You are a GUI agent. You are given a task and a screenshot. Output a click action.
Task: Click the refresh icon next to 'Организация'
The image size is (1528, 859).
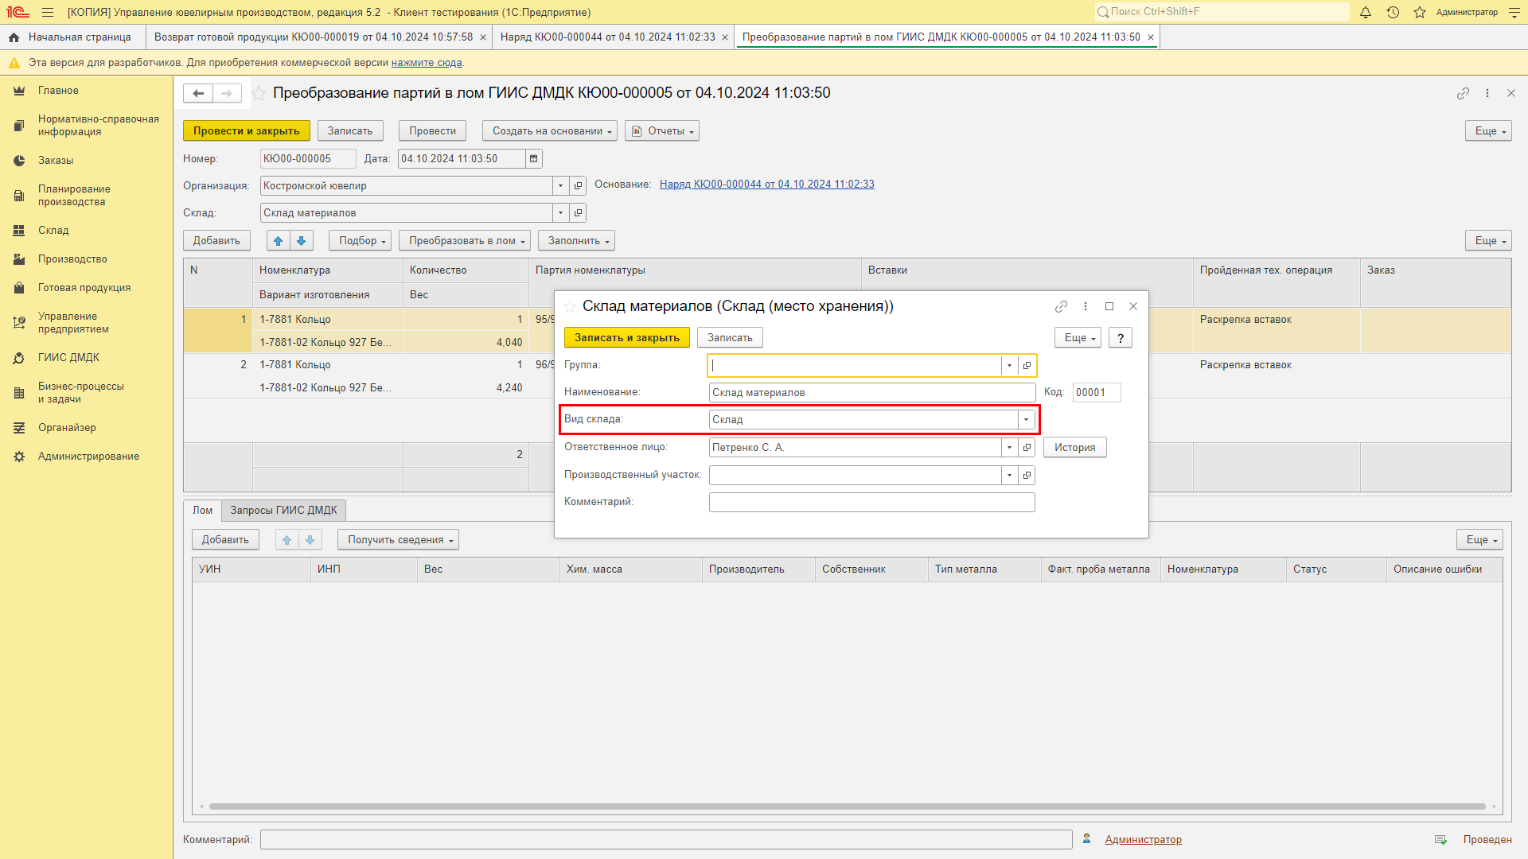[577, 185]
